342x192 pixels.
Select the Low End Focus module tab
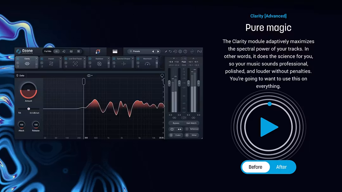(75, 63)
